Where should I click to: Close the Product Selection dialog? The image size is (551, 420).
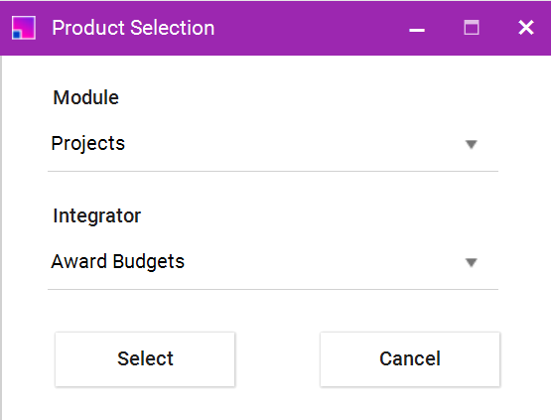click(526, 28)
